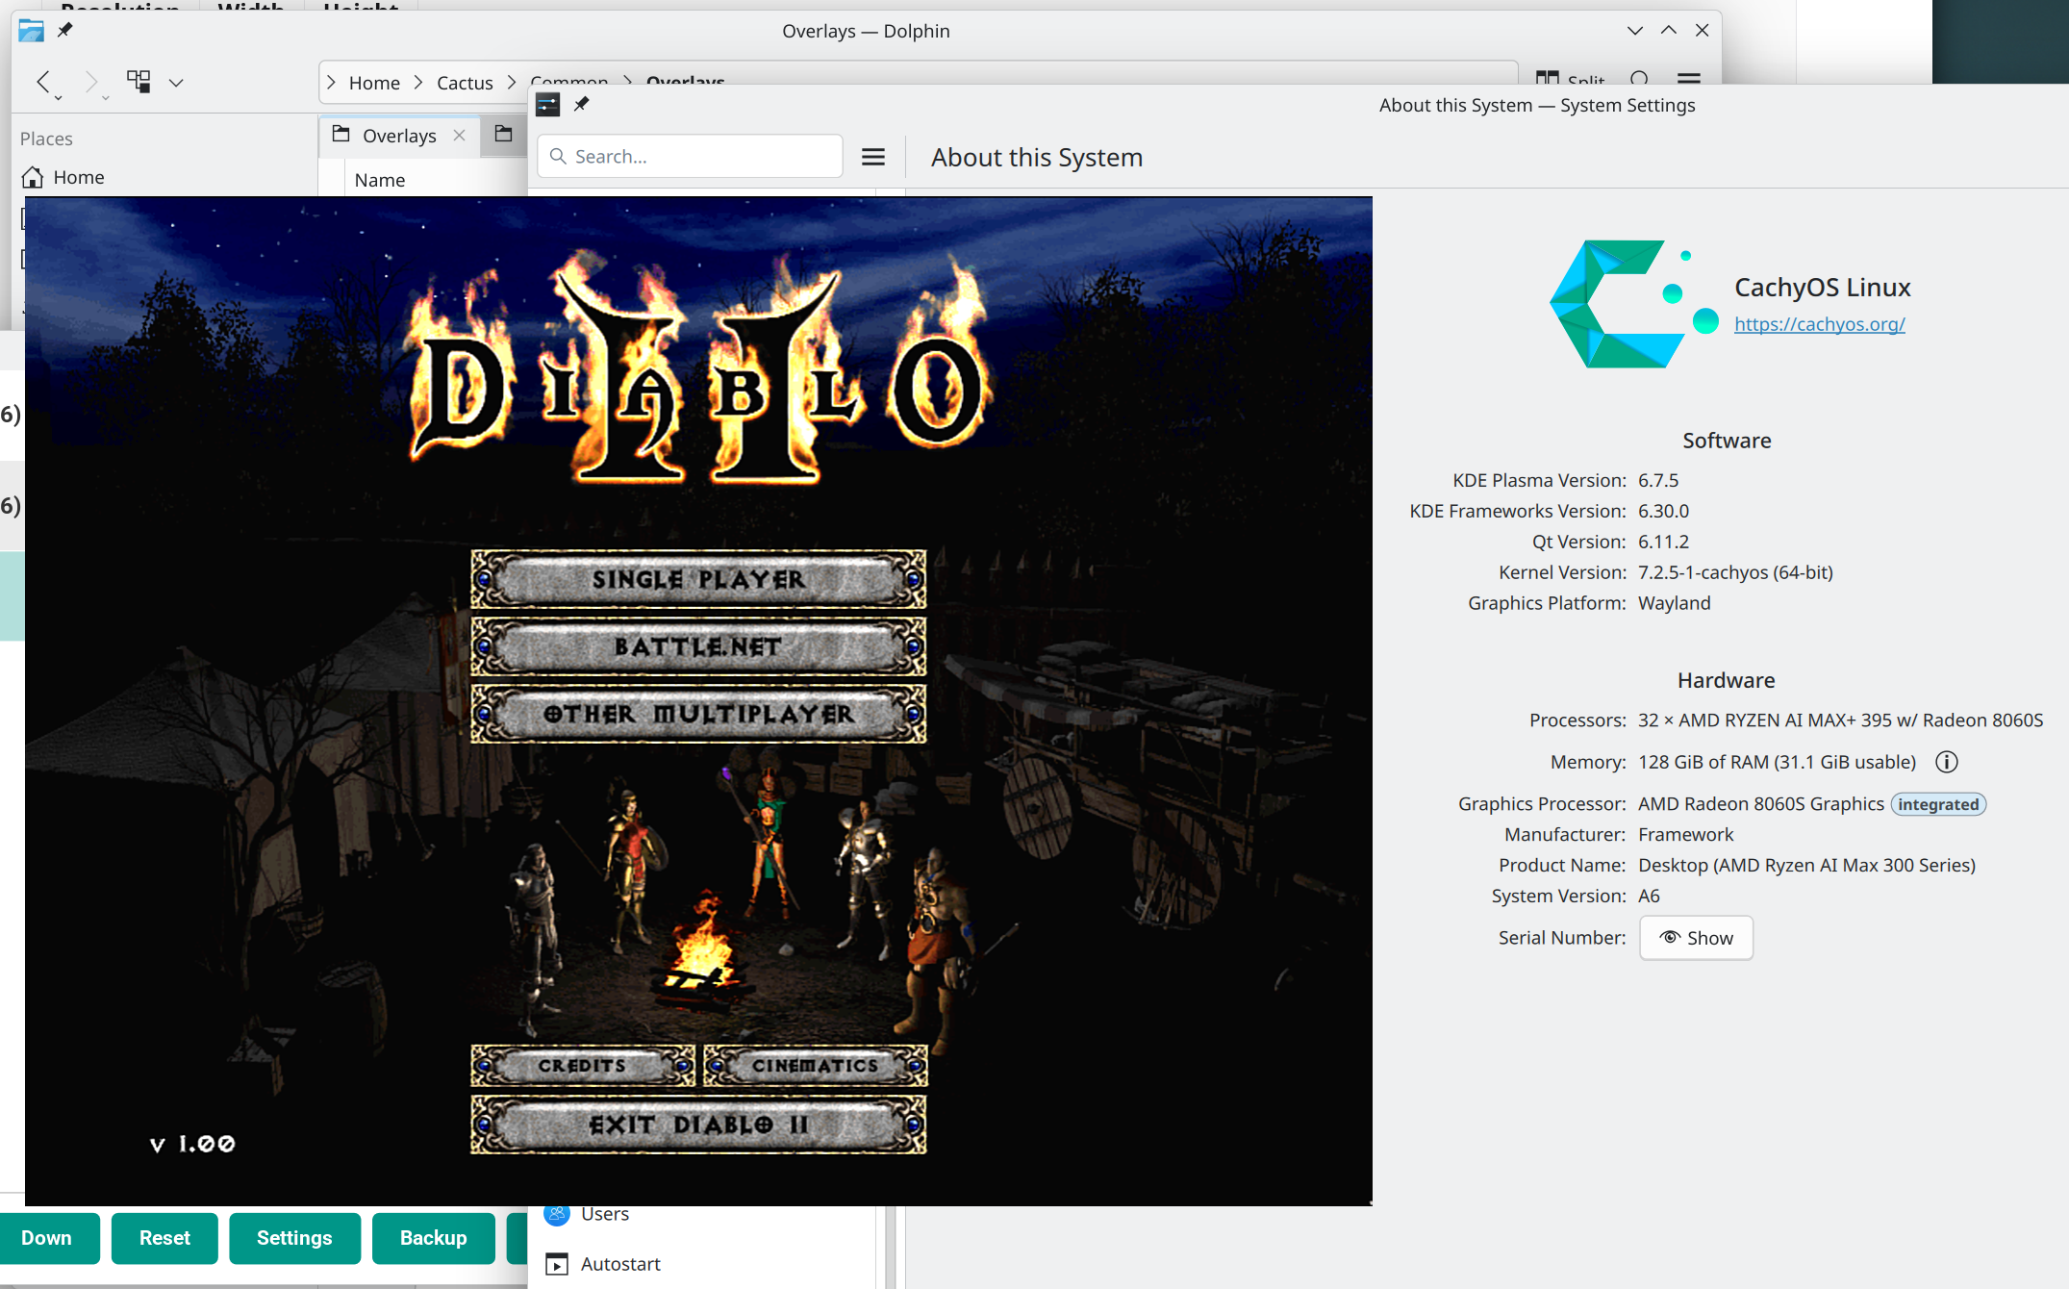This screenshot has width=2069, height=1289.
Task: Open the second Dolphin folder tab
Action: (x=503, y=135)
